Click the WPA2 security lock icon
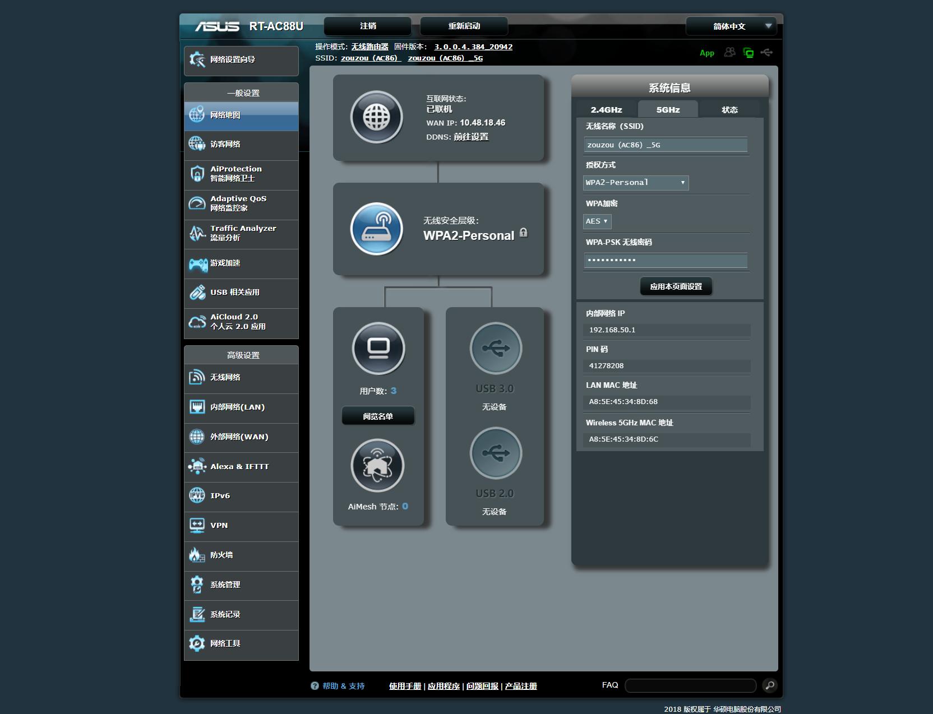The width and height of the screenshot is (933, 714). [523, 233]
